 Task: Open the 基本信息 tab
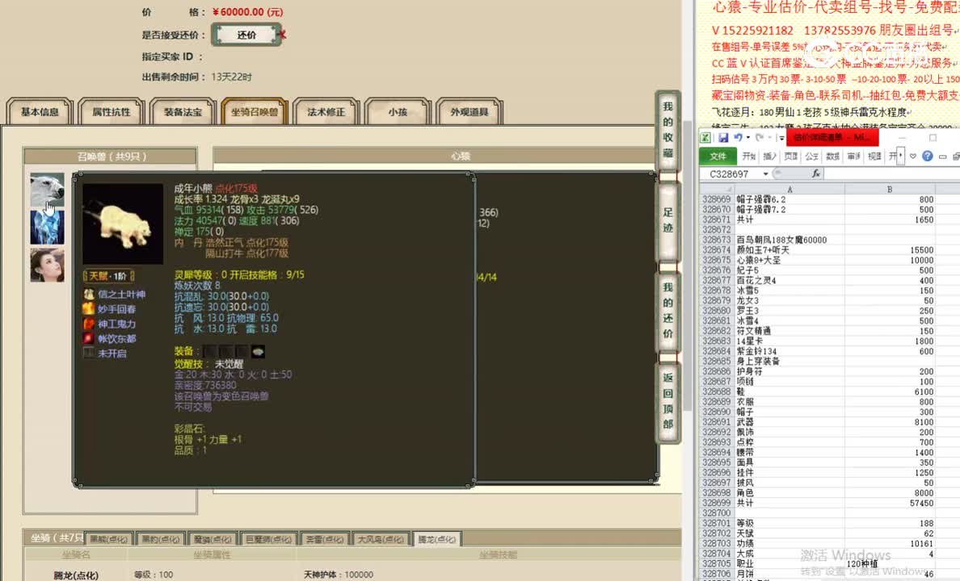click(x=40, y=112)
